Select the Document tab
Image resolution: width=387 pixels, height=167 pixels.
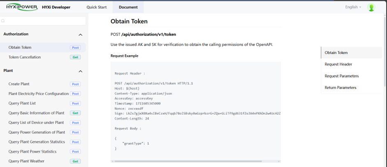tap(128, 7)
